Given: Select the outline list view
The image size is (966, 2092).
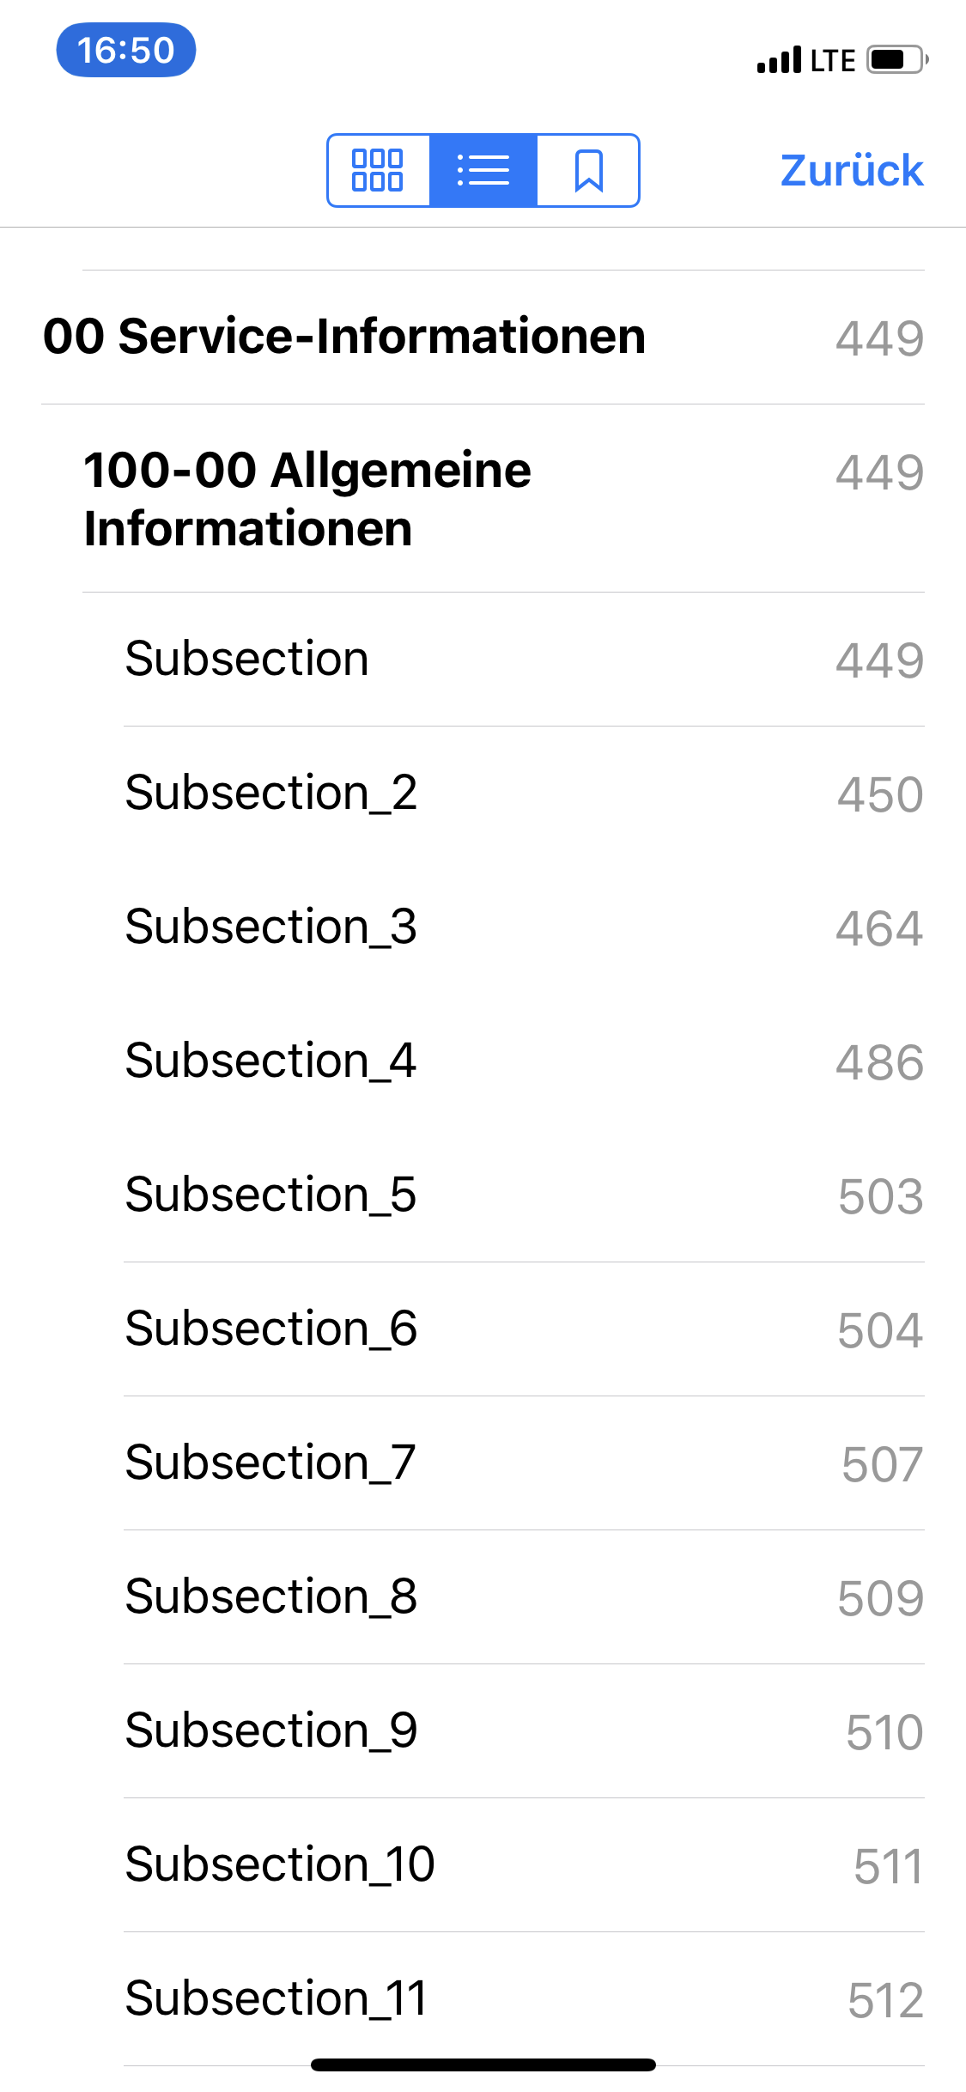Looking at the screenshot, I should 483,170.
